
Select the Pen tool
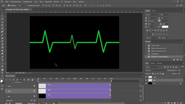click(x=2, y=57)
